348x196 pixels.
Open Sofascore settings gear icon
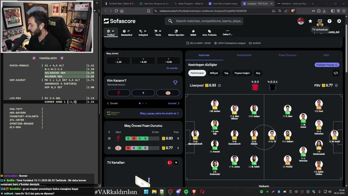[x=339, y=21]
